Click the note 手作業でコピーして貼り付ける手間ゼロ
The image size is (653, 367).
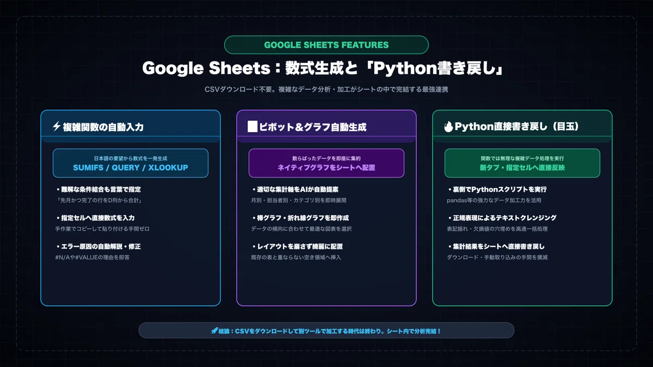point(102,229)
